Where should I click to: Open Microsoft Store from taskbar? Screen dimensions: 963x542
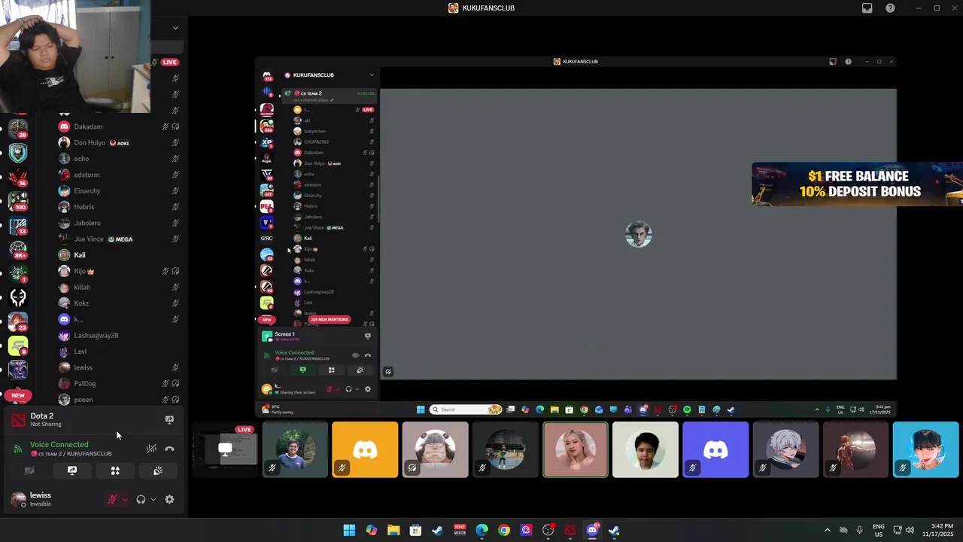[415, 530]
